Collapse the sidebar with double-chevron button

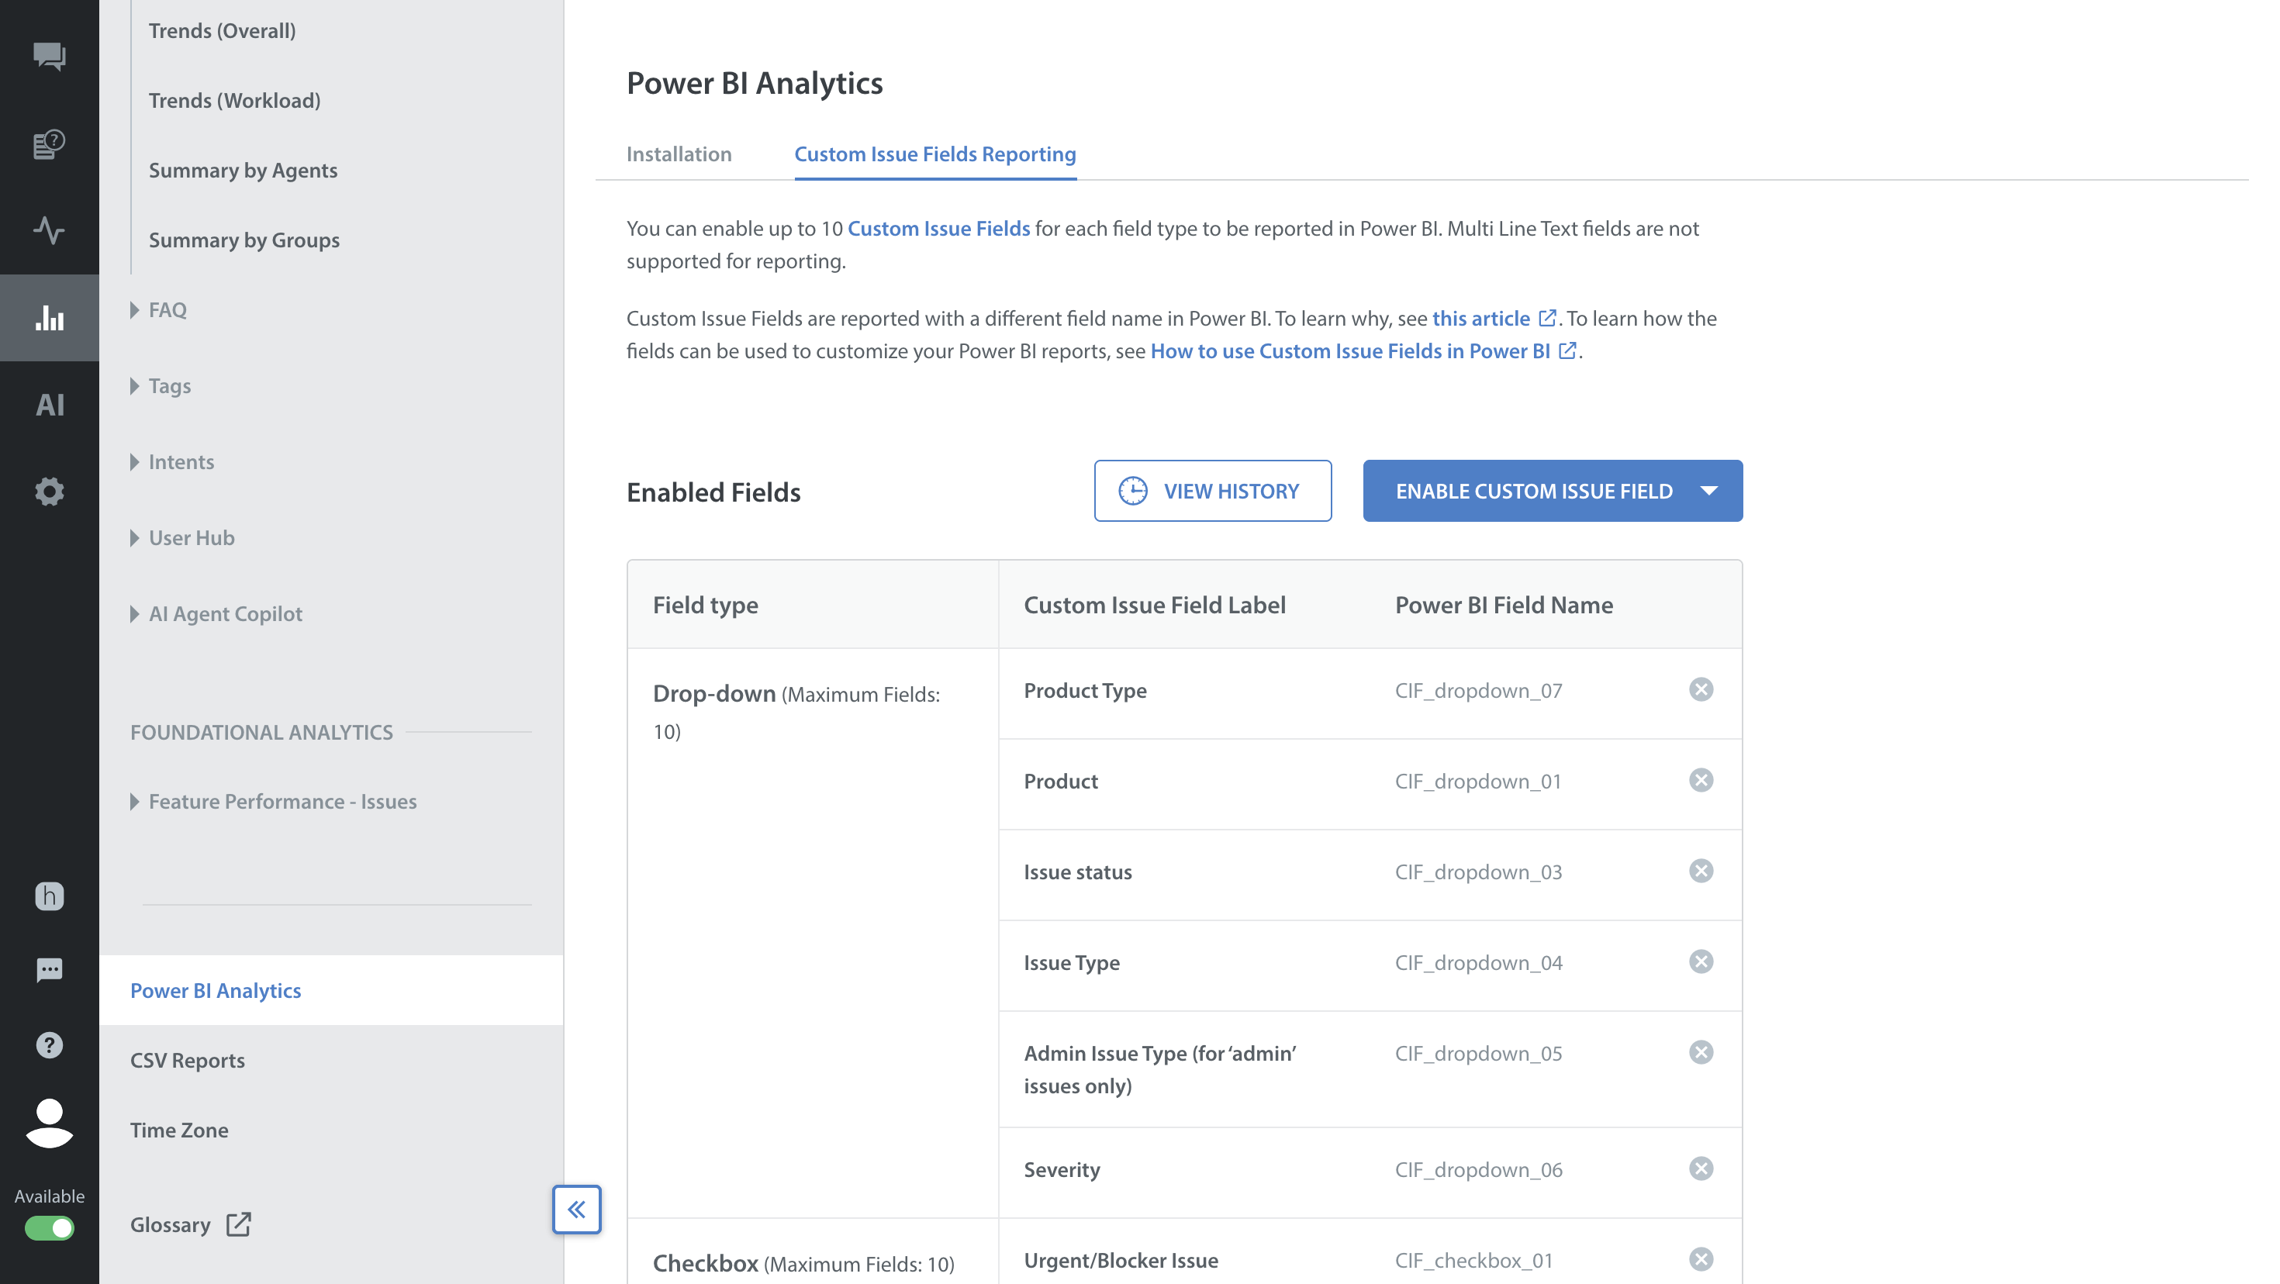coord(576,1209)
